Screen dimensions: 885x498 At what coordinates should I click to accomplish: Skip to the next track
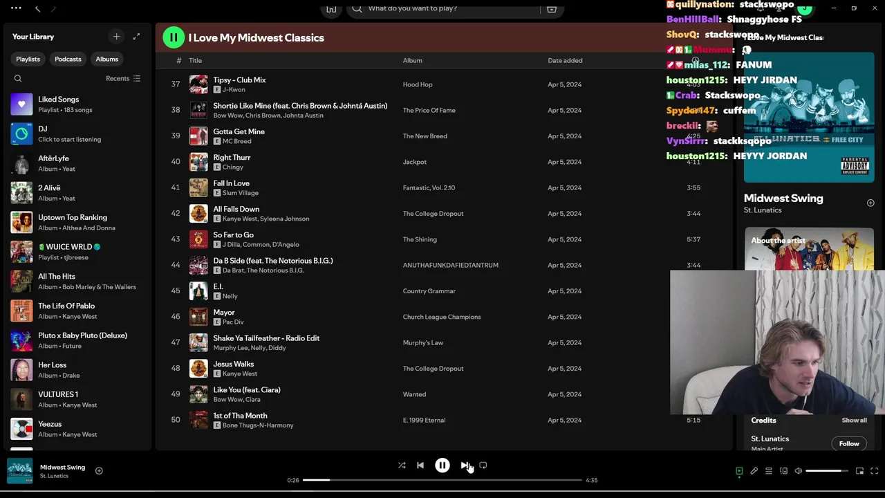click(465, 465)
